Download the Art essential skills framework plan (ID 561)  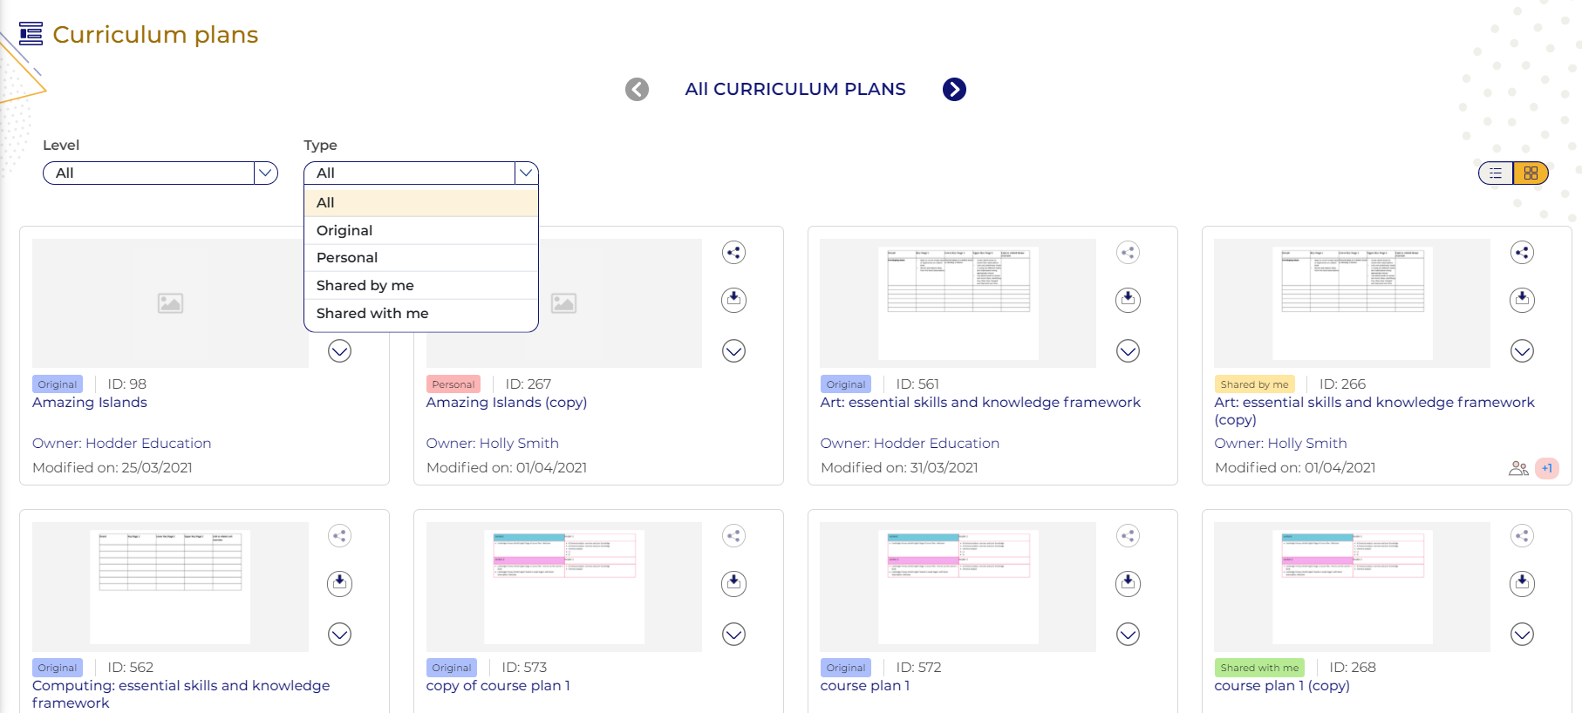1128,300
